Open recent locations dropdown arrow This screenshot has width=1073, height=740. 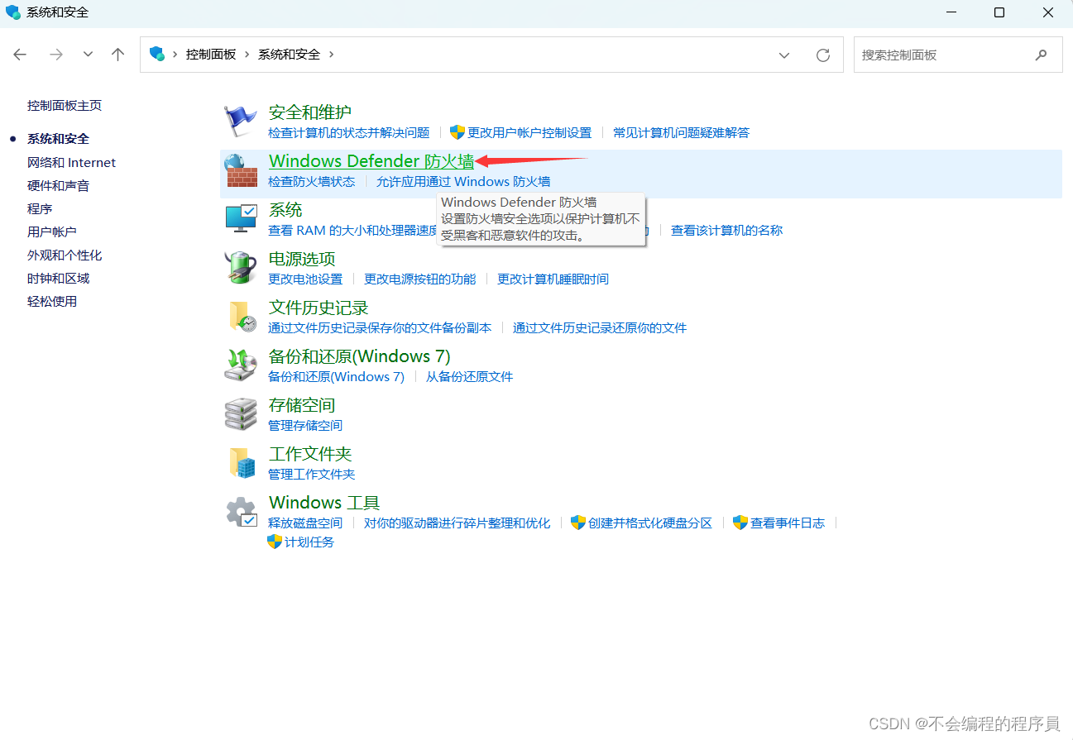pyautogui.click(x=89, y=55)
